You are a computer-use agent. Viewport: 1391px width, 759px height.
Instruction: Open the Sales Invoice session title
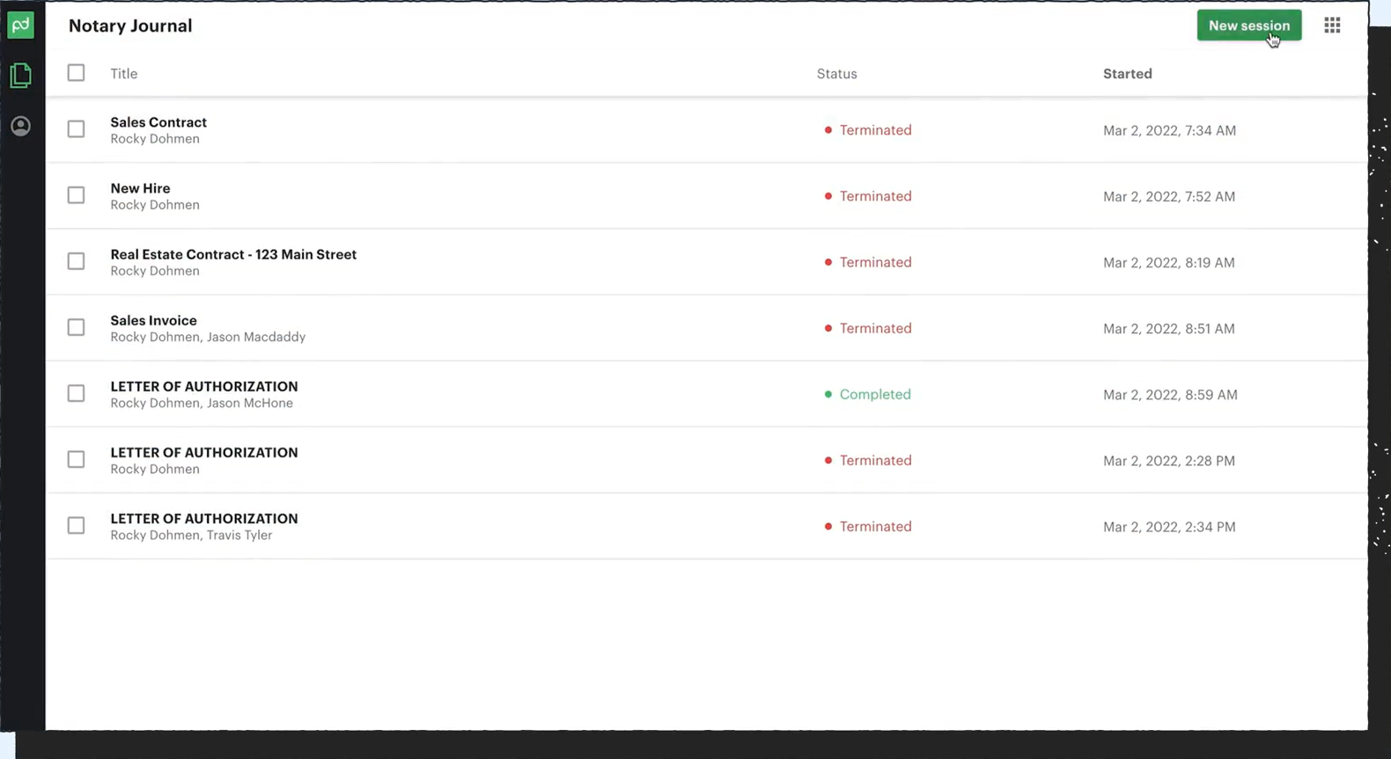click(153, 320)
